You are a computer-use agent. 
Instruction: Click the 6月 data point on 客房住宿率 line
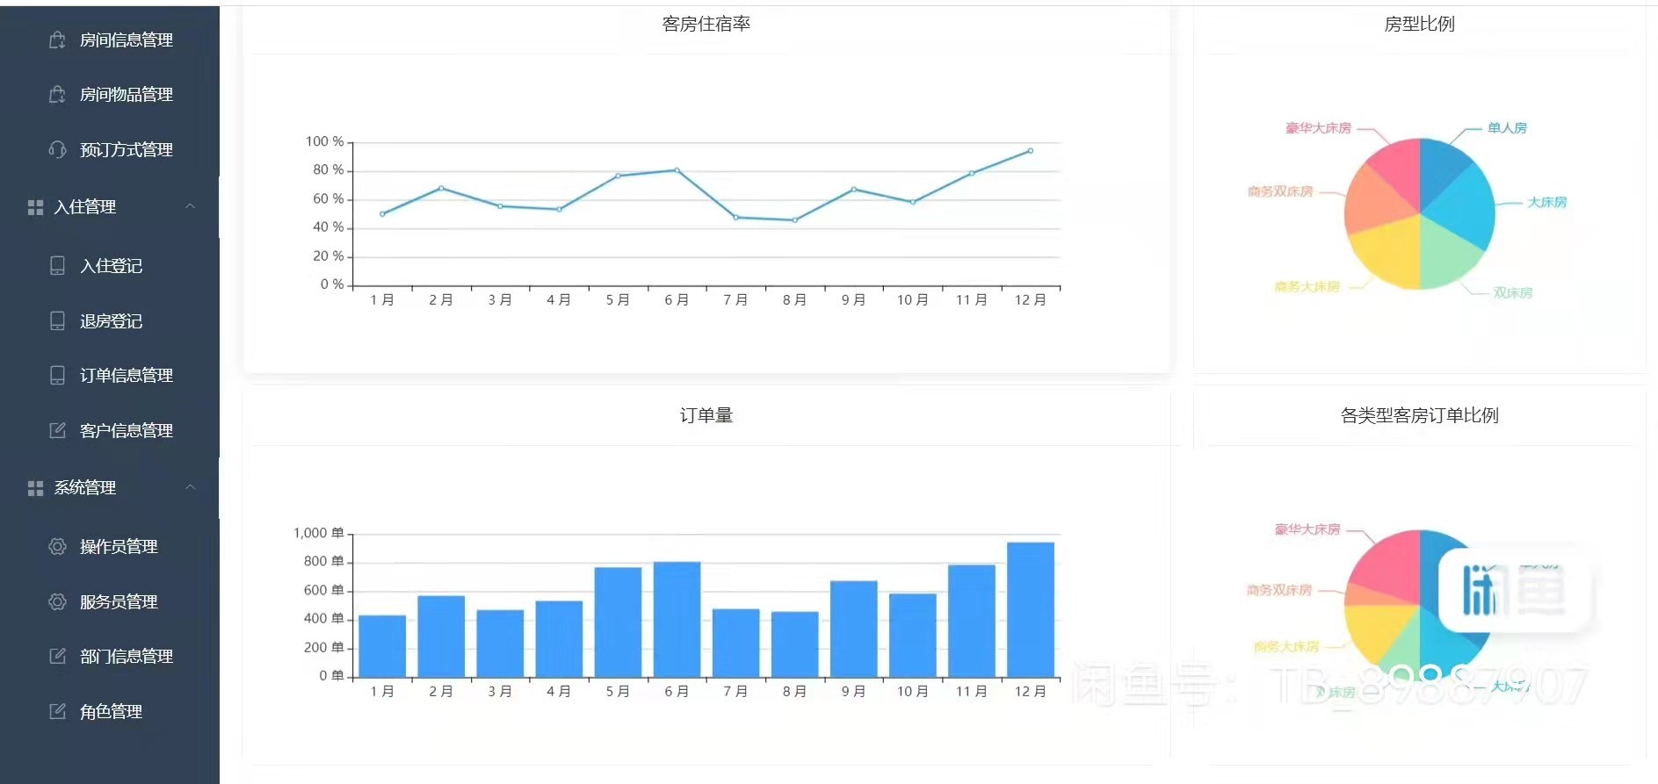[677, 170]
